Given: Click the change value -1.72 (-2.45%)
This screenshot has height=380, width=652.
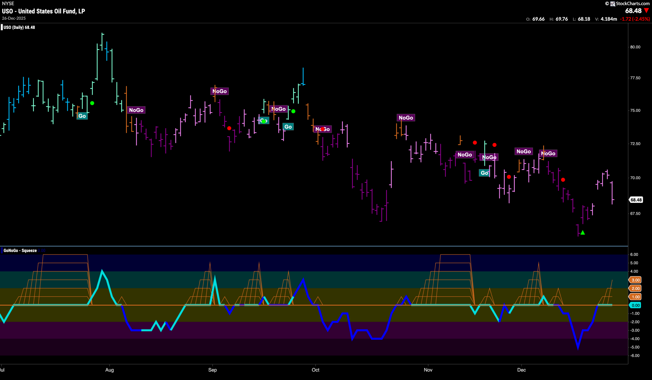Looking at the screenshot, I should coord(635,19).
